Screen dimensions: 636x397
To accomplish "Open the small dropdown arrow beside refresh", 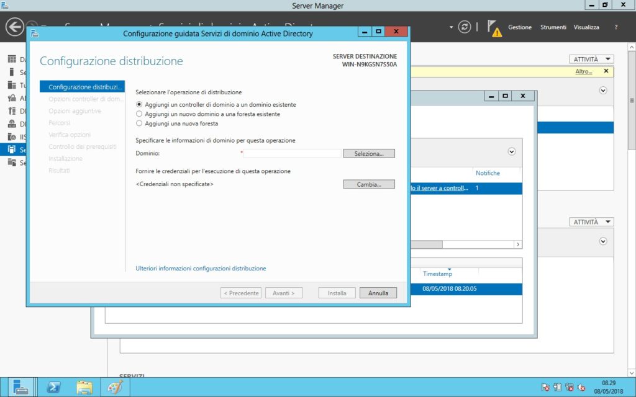I will coord(451,27).
